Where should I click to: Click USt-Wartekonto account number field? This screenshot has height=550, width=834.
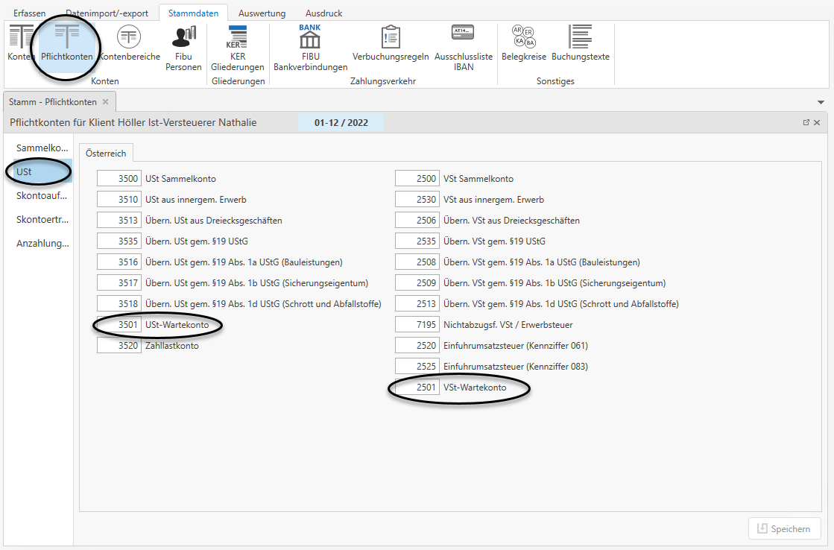[x=119, y=325]
